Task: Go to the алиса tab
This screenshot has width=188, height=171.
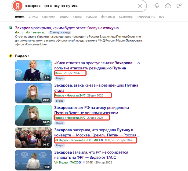Action: (33, 17)
